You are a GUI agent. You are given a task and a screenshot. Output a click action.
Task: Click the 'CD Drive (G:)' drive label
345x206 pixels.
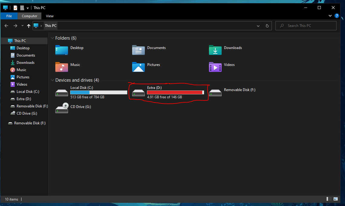(x=81, y=107)
